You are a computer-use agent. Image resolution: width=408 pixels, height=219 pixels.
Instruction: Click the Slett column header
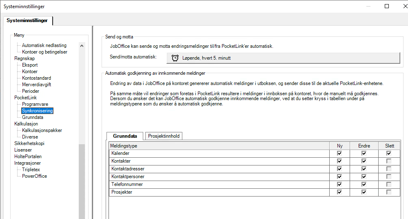[x=390, y=146]
